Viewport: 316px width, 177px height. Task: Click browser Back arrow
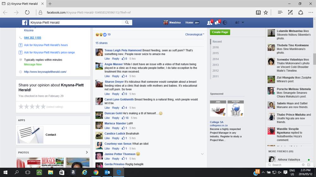5,13
